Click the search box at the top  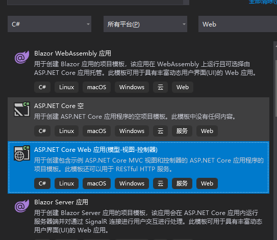point(98,2)
